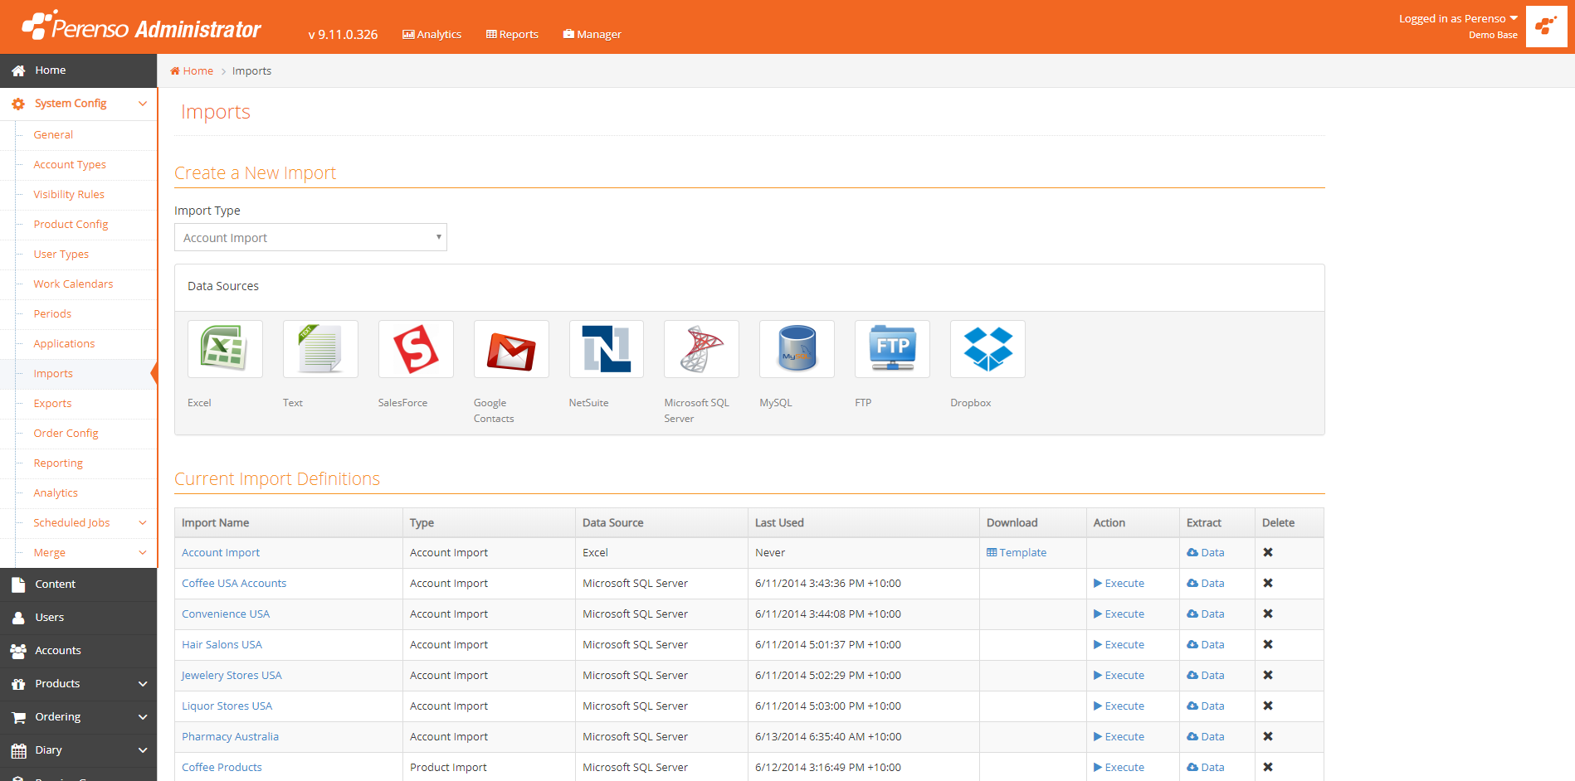Click the Home breadcrumb link
Viewport: 1575px width, 781px height.
(192, 71)
